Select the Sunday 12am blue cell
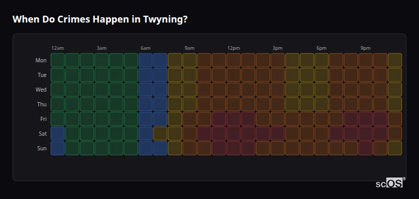The height and width of the screenshot is (199, 419). tap(58, 148)
